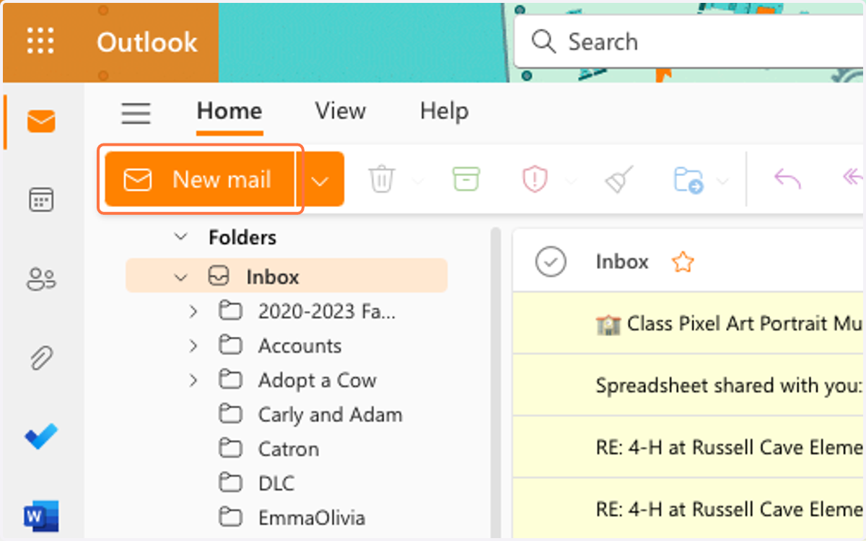The image size is (866, 541).
Task: Click the Report shield icon
Action: pyautogui.click(x=535, y=180)
